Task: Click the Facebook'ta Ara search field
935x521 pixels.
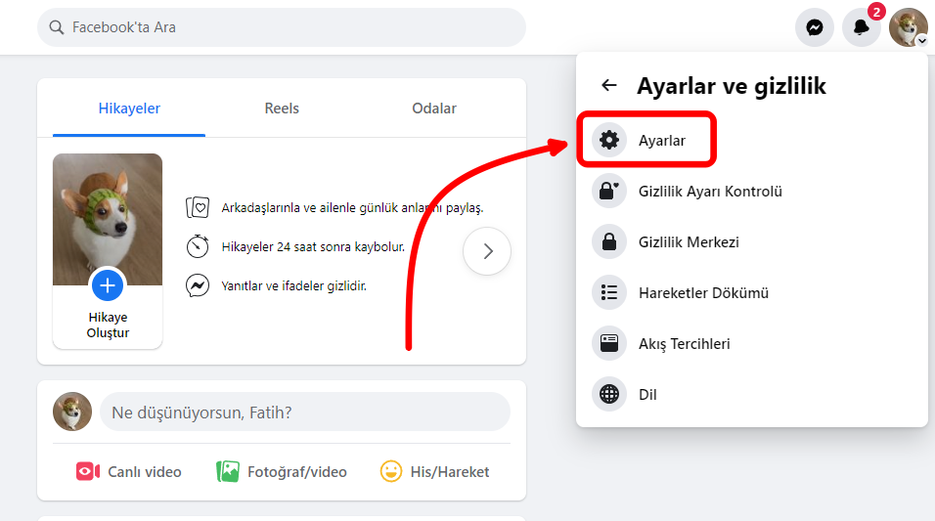Action: point(282,27)
